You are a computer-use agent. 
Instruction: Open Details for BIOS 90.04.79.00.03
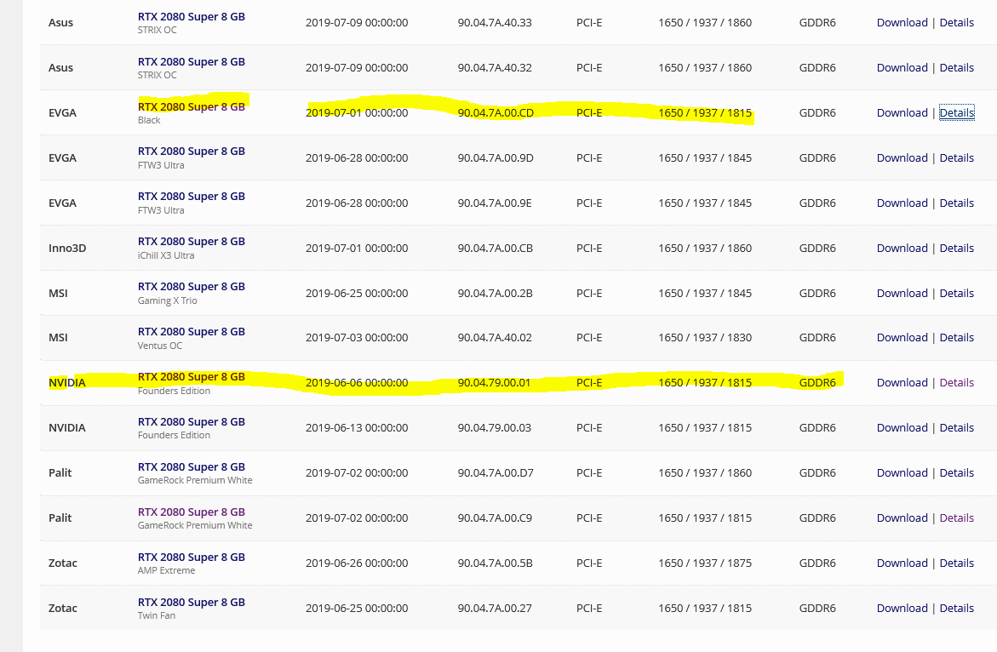956,428
